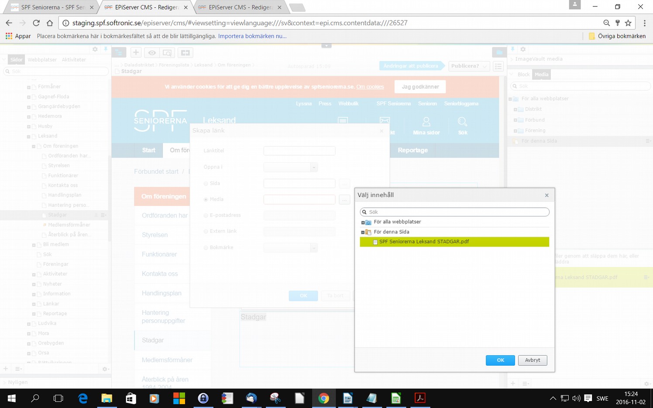Toggle the navigation tree button in CMS toolbar
The width and height of the screenshot is (653, 408).
click(119, 53)
